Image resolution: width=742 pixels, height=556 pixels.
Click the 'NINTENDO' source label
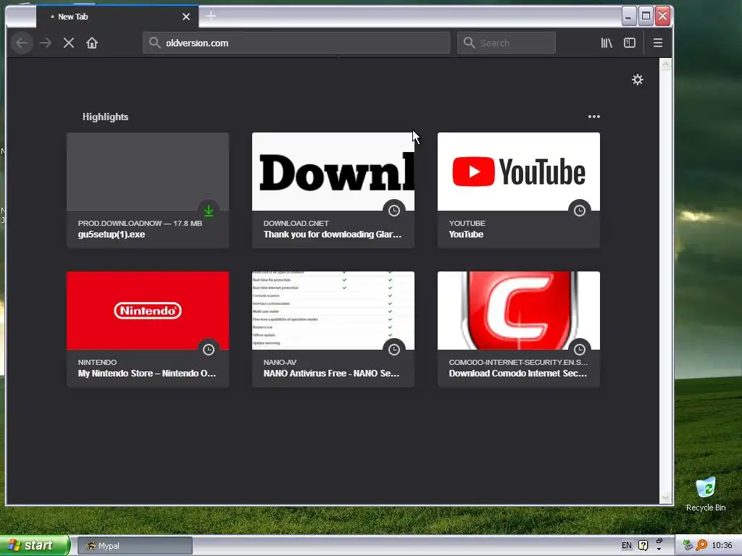click(98, 362)
